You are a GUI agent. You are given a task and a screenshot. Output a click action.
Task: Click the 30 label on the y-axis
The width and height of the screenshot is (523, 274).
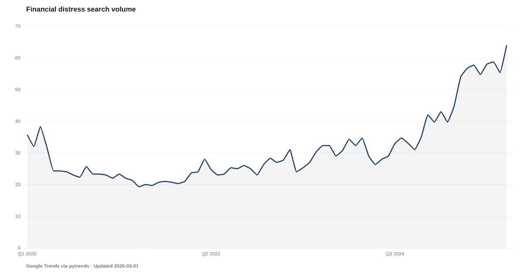click(x=18, y=153)
